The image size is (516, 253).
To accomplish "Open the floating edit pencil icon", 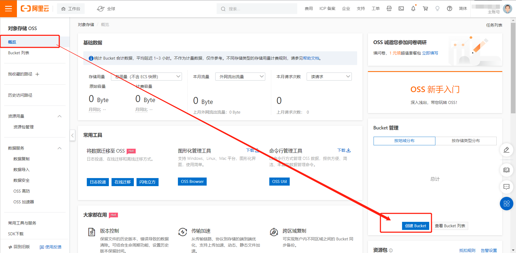I will (506, 150).
